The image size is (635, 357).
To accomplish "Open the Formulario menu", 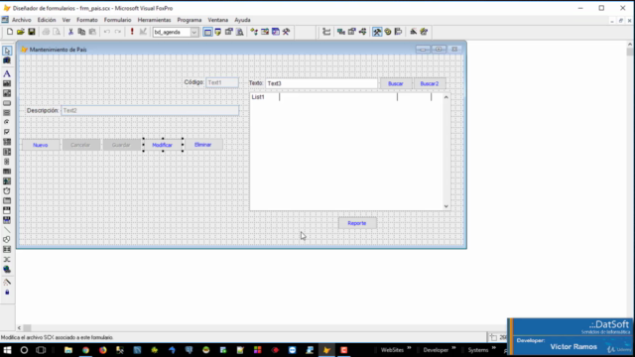I will 117,20.
